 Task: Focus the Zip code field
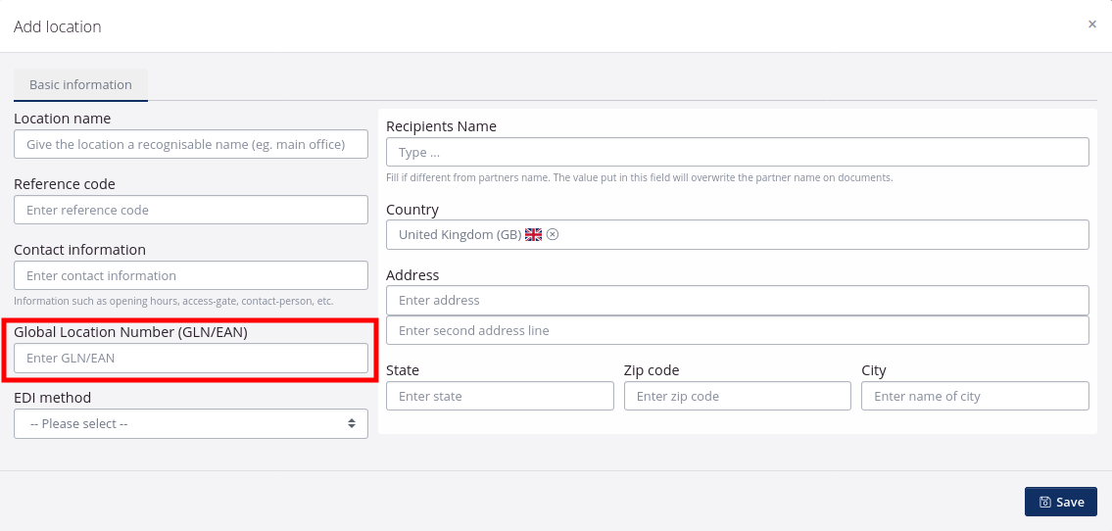(x=737, y=397)
